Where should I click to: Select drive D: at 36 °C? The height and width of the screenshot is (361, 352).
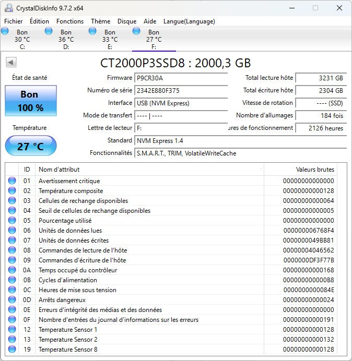click(66, 39)
